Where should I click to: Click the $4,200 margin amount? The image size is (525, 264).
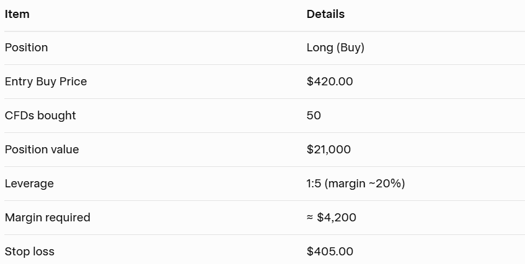(x=337, y=218)
